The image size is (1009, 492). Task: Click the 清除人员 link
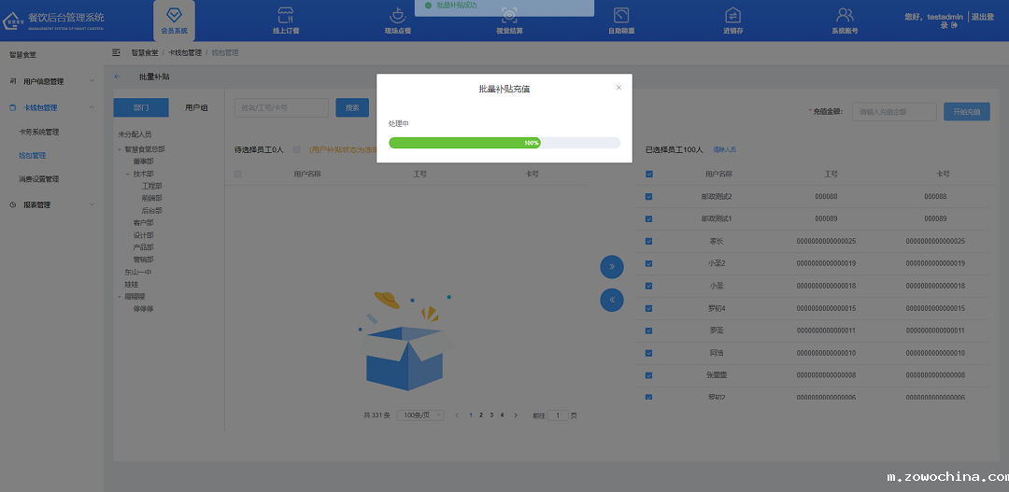(725, 149)
